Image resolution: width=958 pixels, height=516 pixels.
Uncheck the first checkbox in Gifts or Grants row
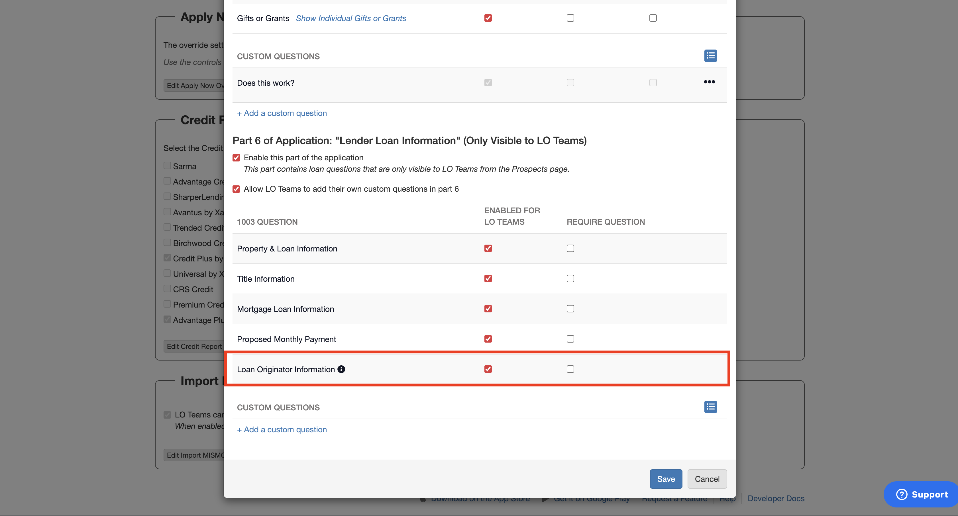(x=488, y=18)
